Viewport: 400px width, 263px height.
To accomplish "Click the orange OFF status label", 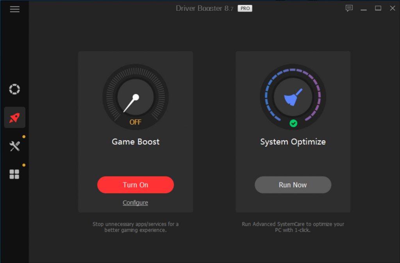I will (136, 122).
